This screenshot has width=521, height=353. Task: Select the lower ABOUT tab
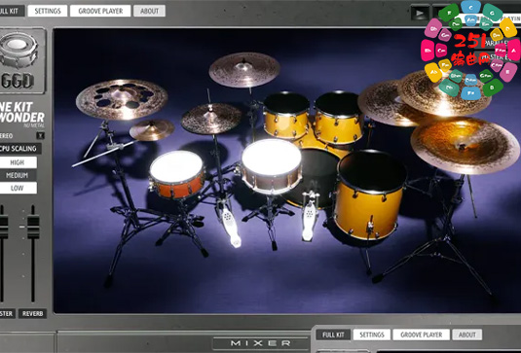coord(467,335)
